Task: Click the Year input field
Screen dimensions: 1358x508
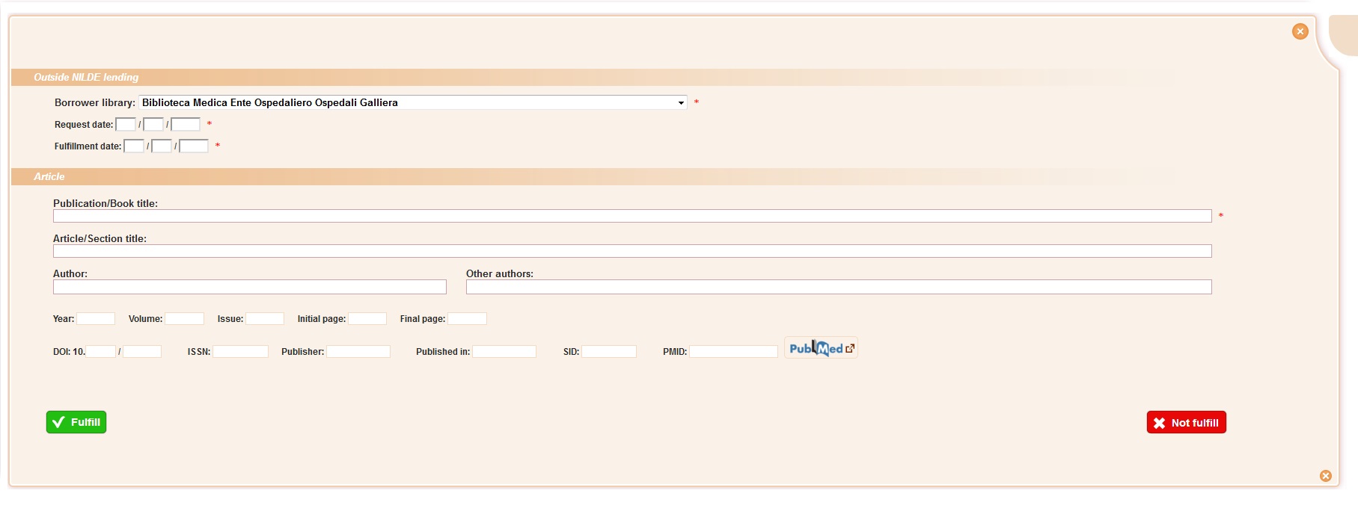Action: pos(96,319)
